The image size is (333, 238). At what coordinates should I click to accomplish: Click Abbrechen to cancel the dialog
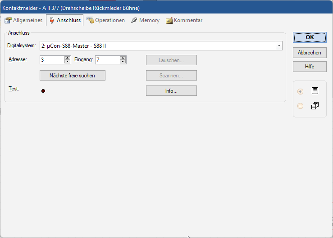pyautogui.click(x=309, y=53)
